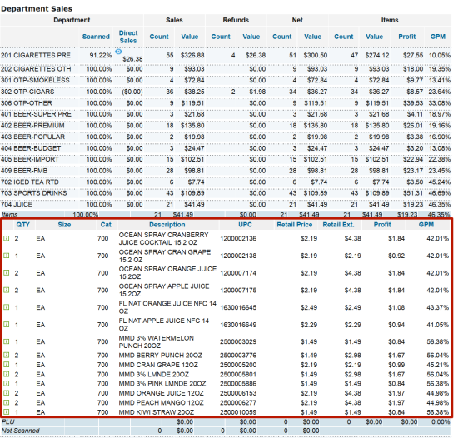Sort by Sales Value header

click(x=190, y=37)
